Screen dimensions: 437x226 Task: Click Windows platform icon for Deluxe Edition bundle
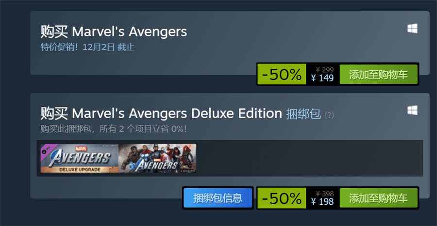tap(412, 110)
